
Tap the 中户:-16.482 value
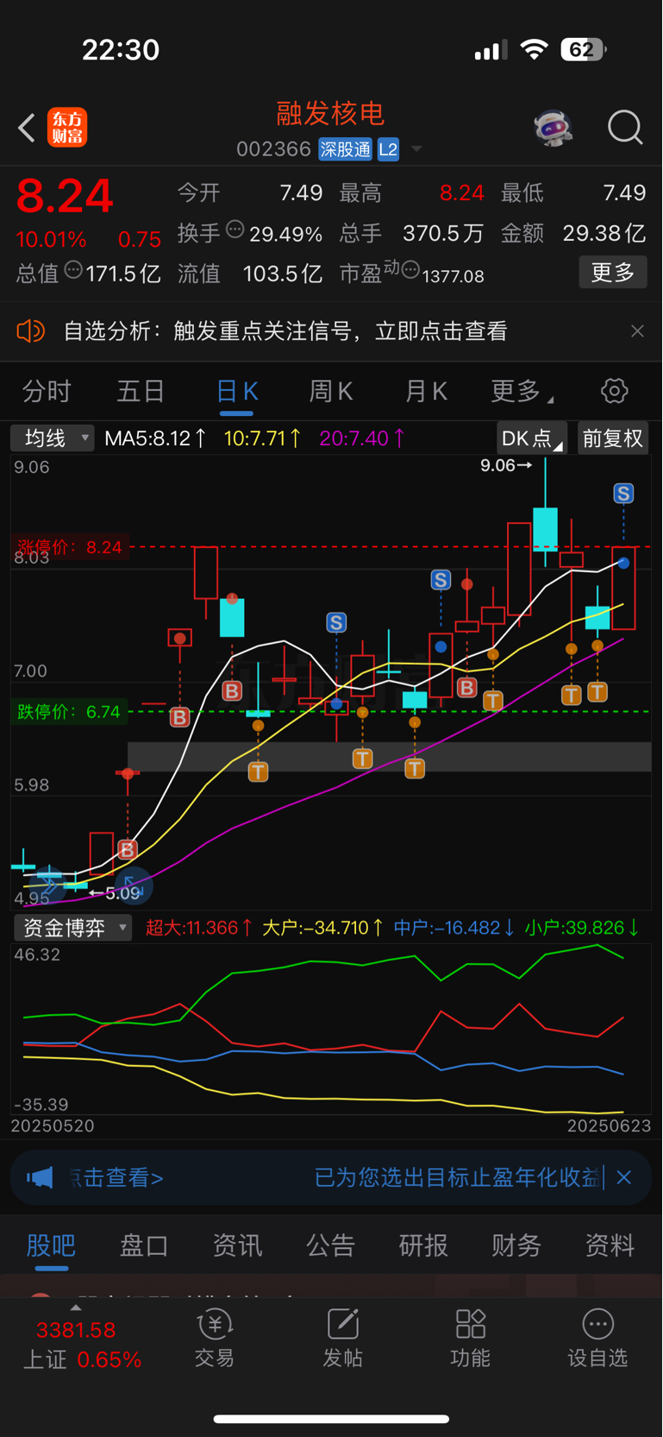click(454, 928)
